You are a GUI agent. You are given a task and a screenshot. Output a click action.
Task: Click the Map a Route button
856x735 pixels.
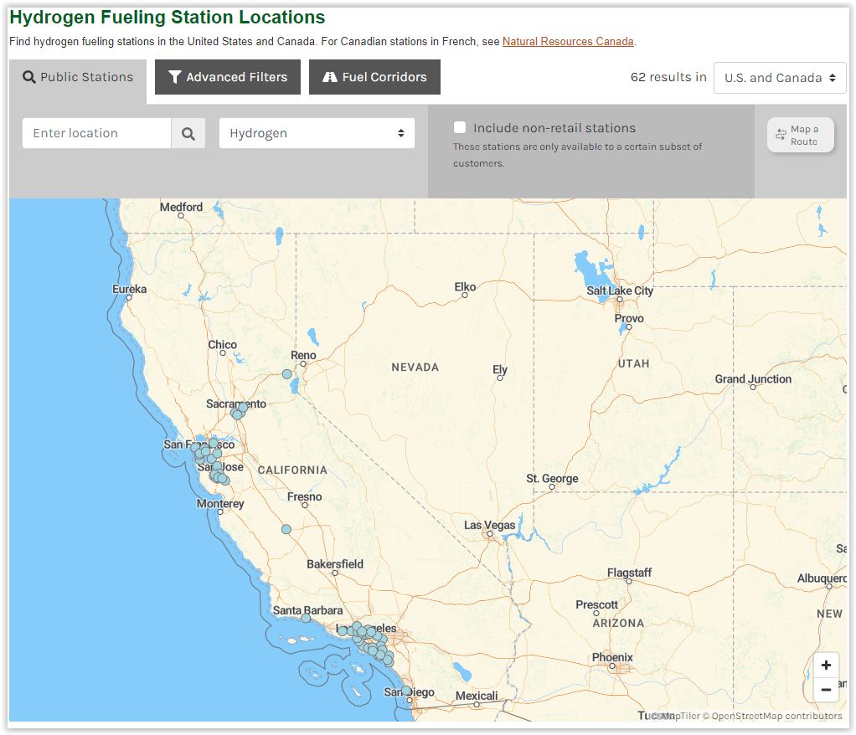click(x=801, y=135)
